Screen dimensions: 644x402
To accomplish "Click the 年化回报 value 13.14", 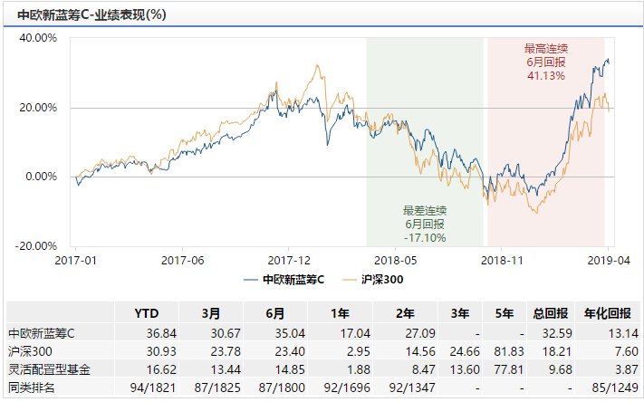I will [x=623, y=333].
